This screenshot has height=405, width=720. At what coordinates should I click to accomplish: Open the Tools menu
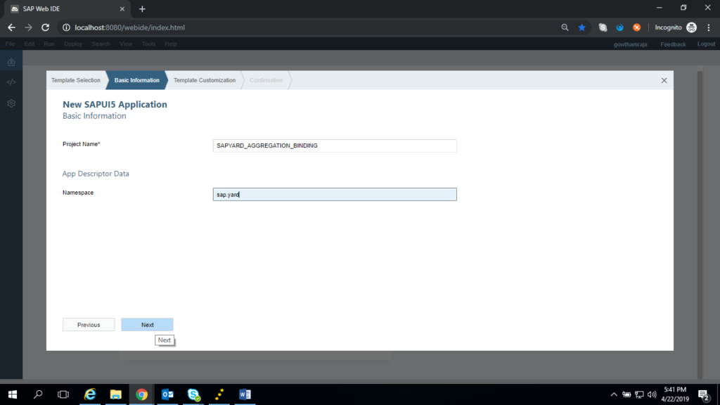click(x=148, y=44)
